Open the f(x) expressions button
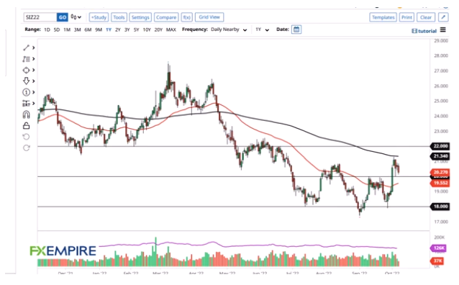Viewport: 459px width, 285px height. [x=187, y=17]
